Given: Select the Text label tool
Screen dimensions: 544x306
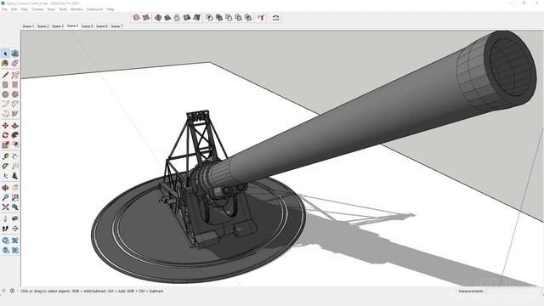Looking at the screenshot, I should 15,167.
